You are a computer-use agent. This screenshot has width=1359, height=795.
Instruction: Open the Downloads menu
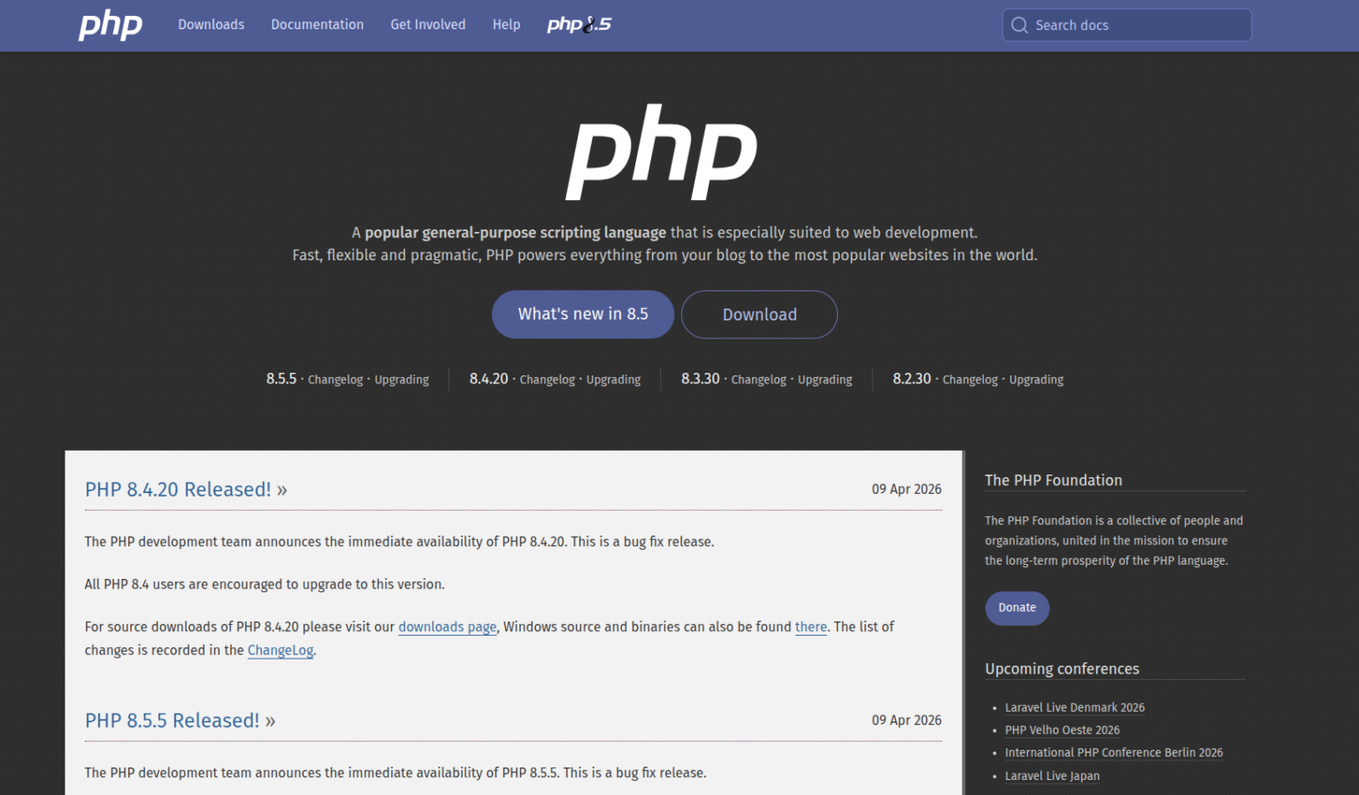tap(211, 25)
